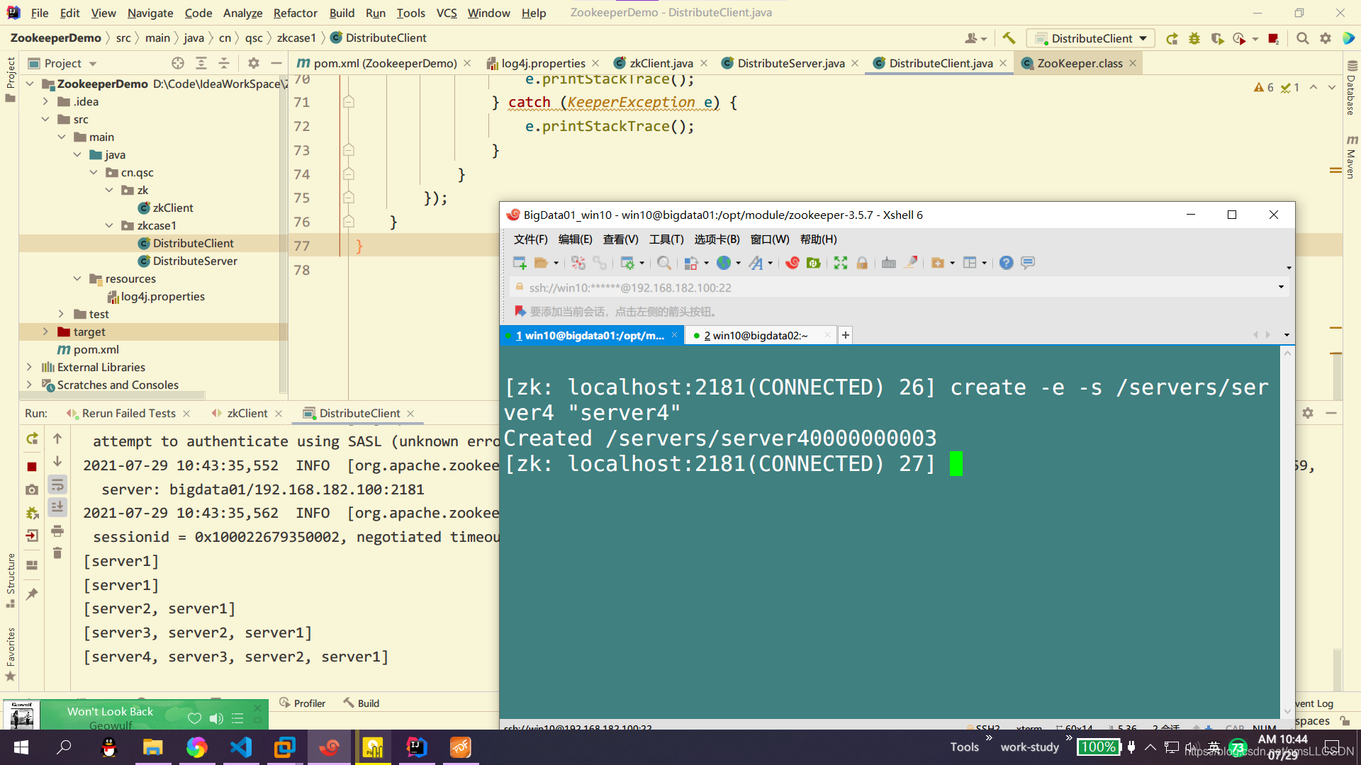Click Xshell lock icon
Screen dimensions: 1361x765
pos(862,263)
